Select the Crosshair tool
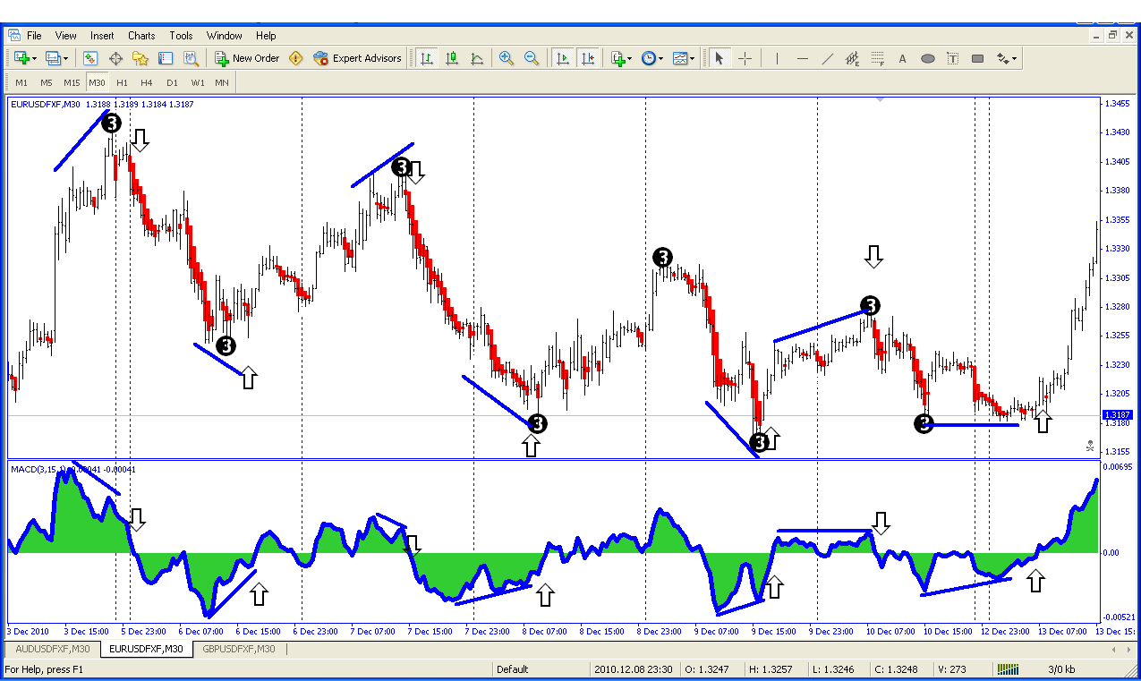The image size is (1141, 681). [745, 58]
